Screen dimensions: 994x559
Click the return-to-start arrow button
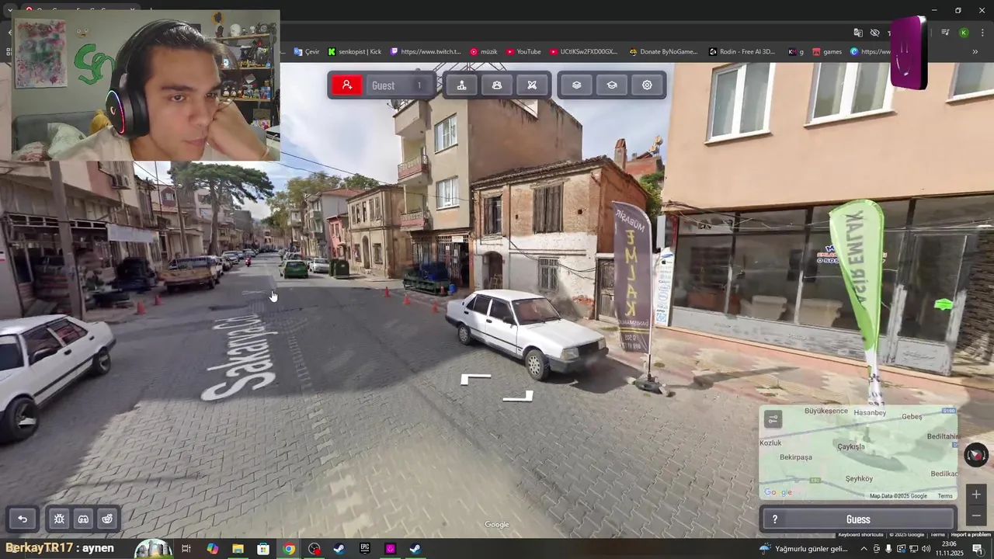(x=23, y=519)
